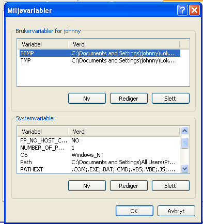Click the Help question mark button

[x=182, y=10]
